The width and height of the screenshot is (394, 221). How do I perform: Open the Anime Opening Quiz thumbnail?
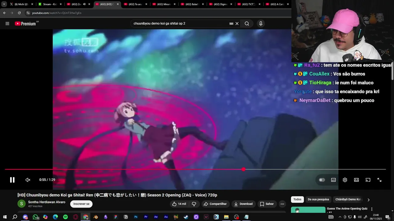click(308, 210)
